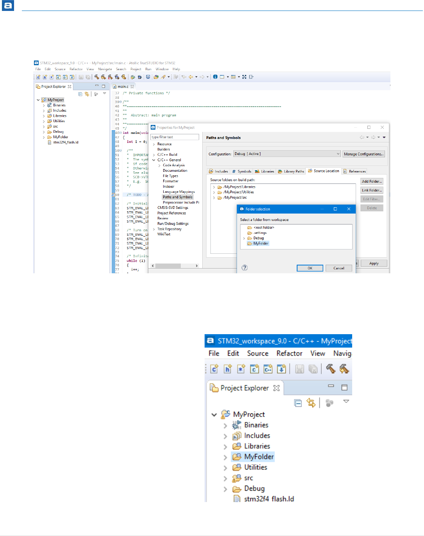Click New C source file icon in enlarged toolbar
The width and height of the screenshot is (424, 536).
click(x=214, y=369)
